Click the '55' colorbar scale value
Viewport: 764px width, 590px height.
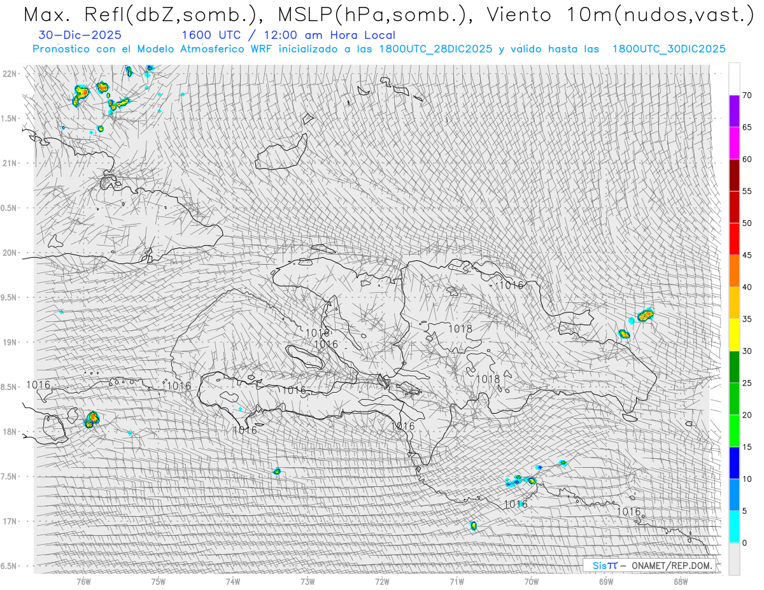tap(747, 191)
